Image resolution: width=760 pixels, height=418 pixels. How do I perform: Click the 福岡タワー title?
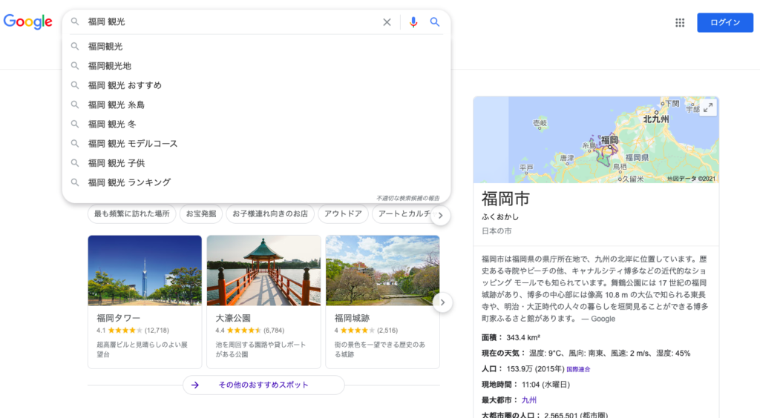pos(118,318)
